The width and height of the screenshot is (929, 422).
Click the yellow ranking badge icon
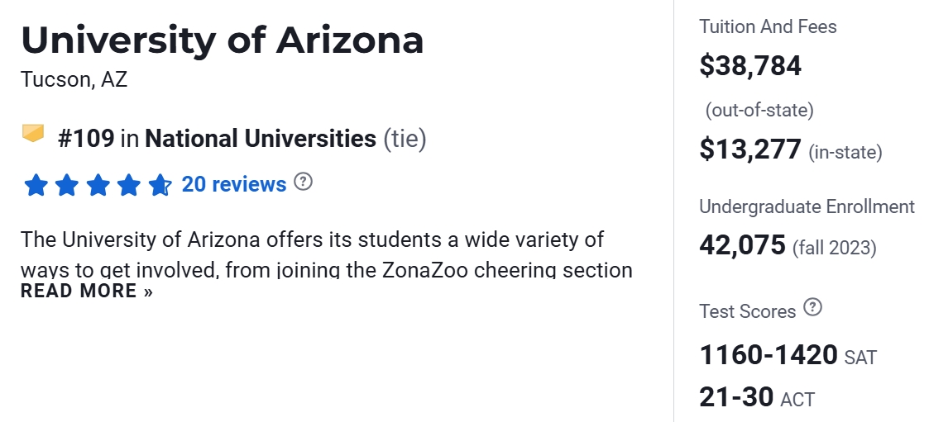pos(33,134)
